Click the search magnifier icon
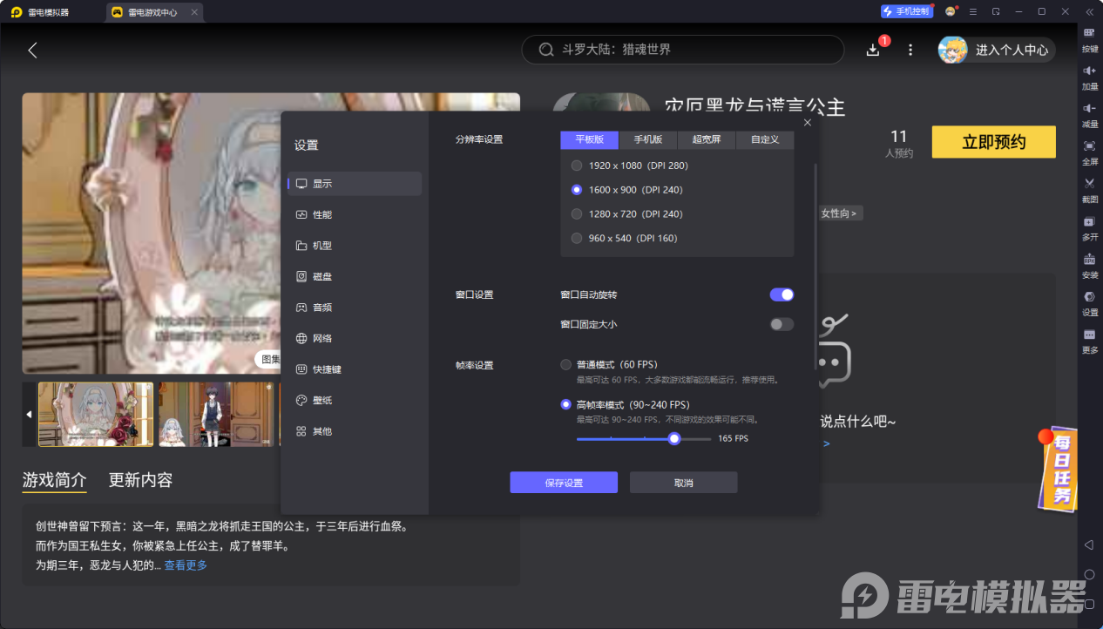 point(546,50)
